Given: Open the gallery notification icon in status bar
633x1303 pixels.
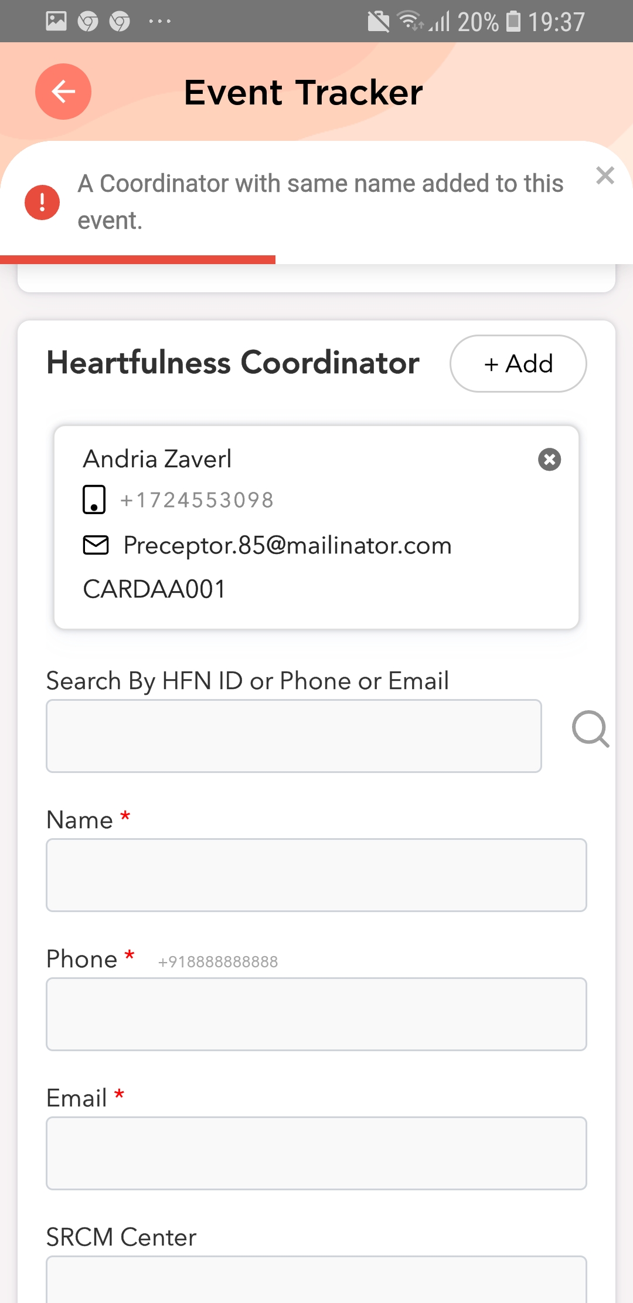Looking at the screenshot, I should 56,22.
